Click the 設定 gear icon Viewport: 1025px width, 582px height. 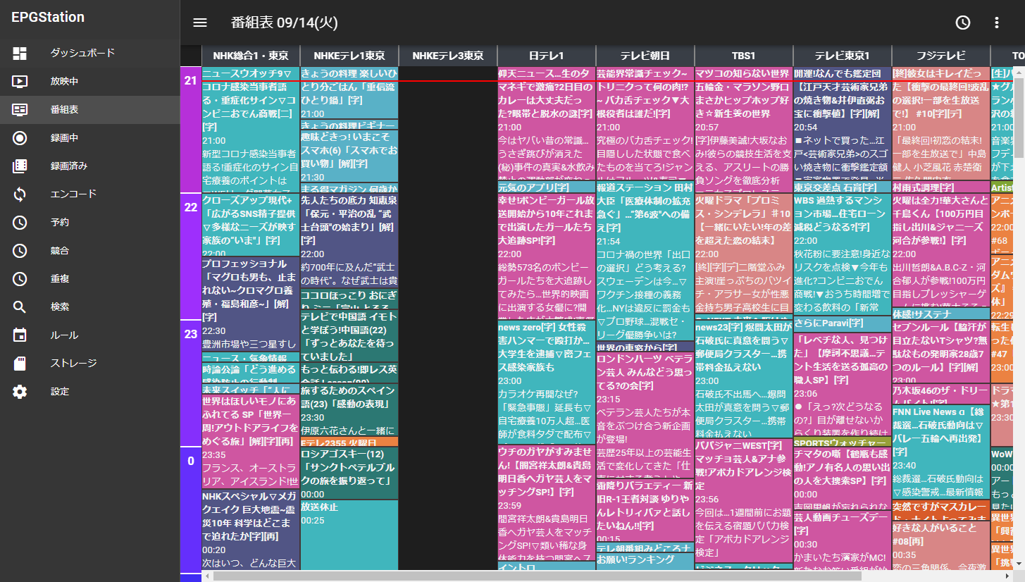pyautogui.click(x=20, y=391)
